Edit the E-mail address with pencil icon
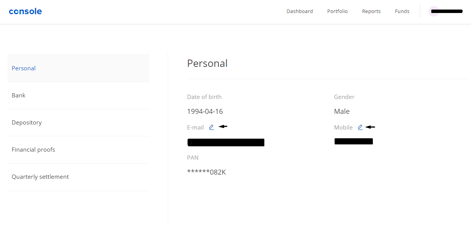 (212, 127)
